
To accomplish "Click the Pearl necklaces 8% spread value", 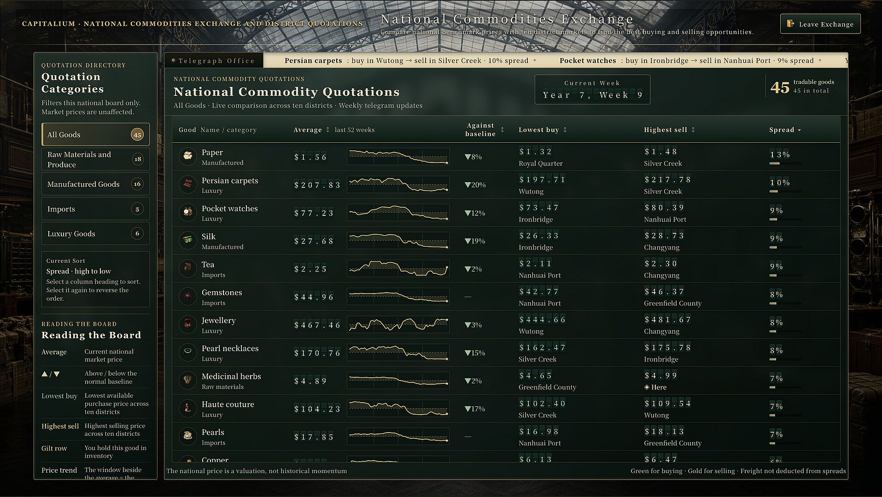I will coord(776,350).
